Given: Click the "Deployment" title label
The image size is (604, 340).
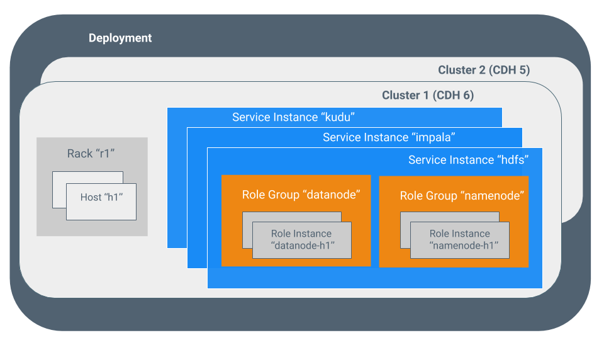Looking at the screenshot, I should coord(120,38).
